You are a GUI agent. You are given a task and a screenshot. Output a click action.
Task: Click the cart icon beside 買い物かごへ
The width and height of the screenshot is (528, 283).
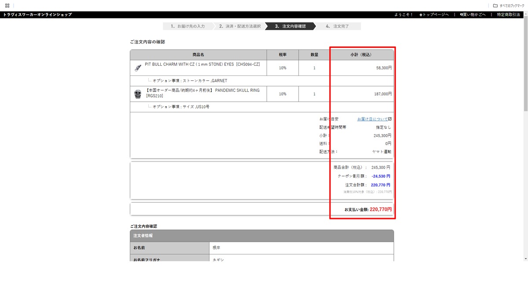pos(462,15)
